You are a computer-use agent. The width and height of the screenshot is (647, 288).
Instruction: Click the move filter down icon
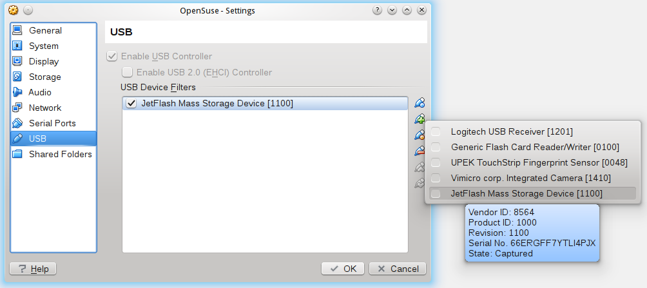tap(420, 184)
